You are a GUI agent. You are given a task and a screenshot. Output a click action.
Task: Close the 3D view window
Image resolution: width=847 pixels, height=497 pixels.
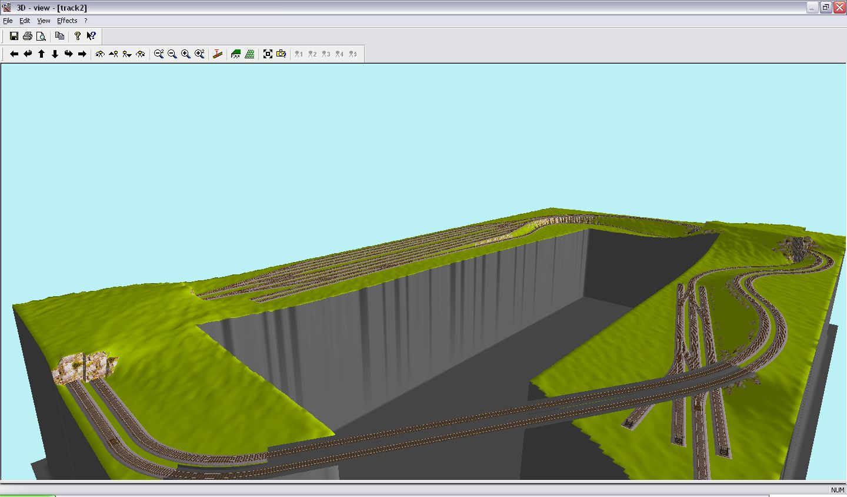[x=839, y=8]
